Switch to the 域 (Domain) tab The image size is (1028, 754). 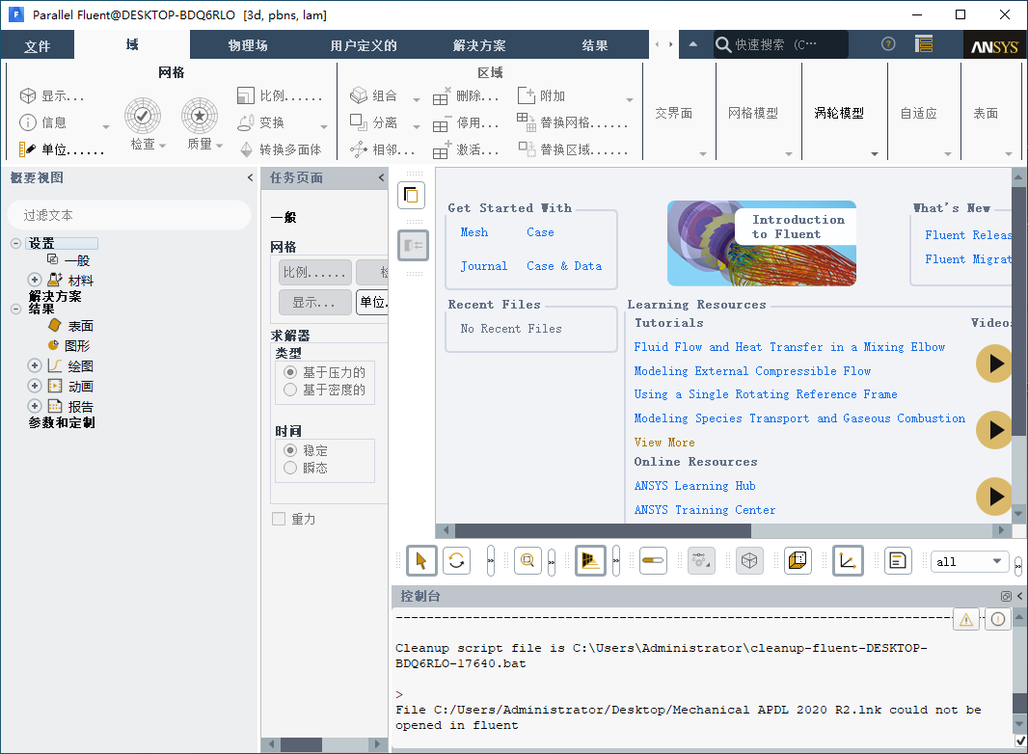tap(132, 44)
